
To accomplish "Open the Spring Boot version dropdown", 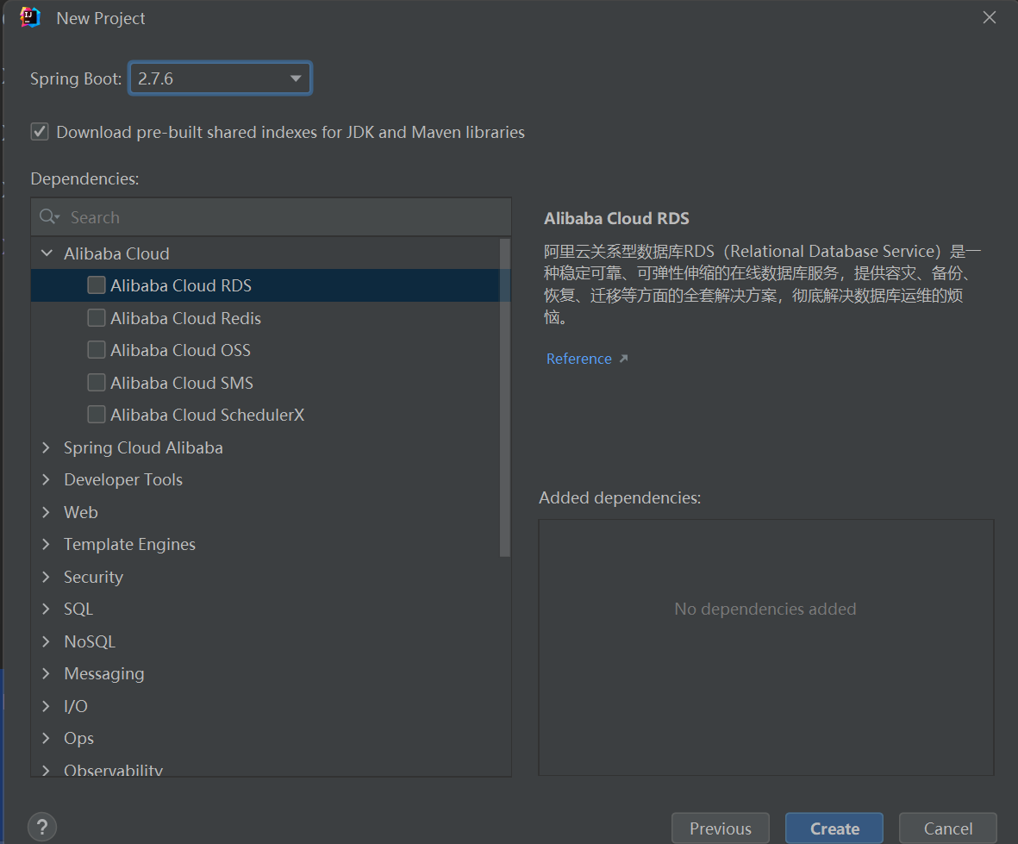I will click(x=220, y=78).
